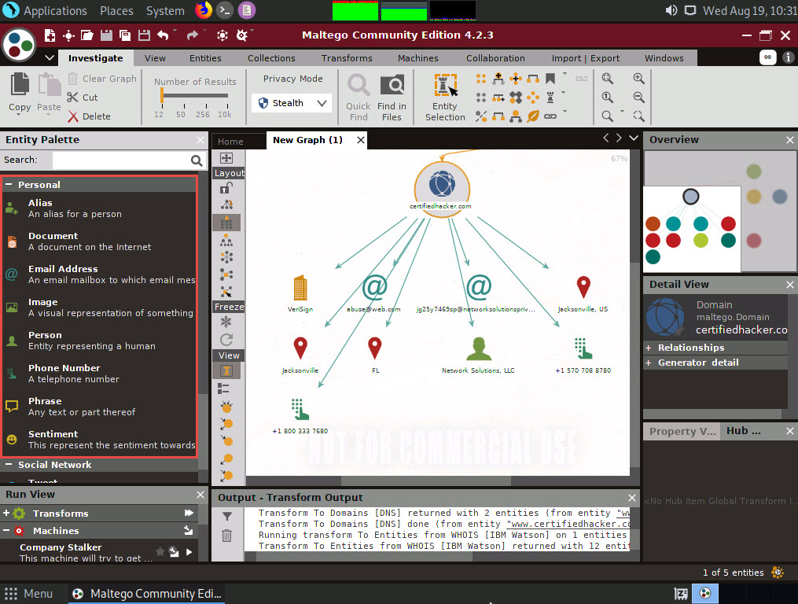Click the refresh layout arrow icon

click(x=226, y=340)
